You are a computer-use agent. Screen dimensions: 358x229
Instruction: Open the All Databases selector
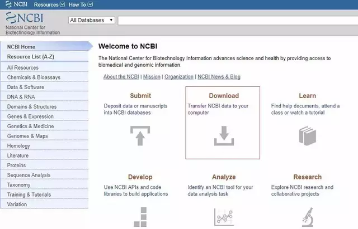click(91, 20)
